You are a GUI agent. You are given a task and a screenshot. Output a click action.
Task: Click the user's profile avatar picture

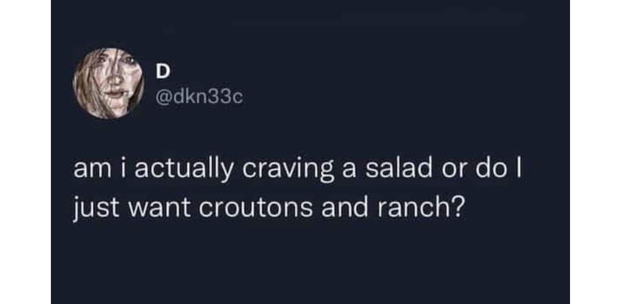[x=108, y=83]
